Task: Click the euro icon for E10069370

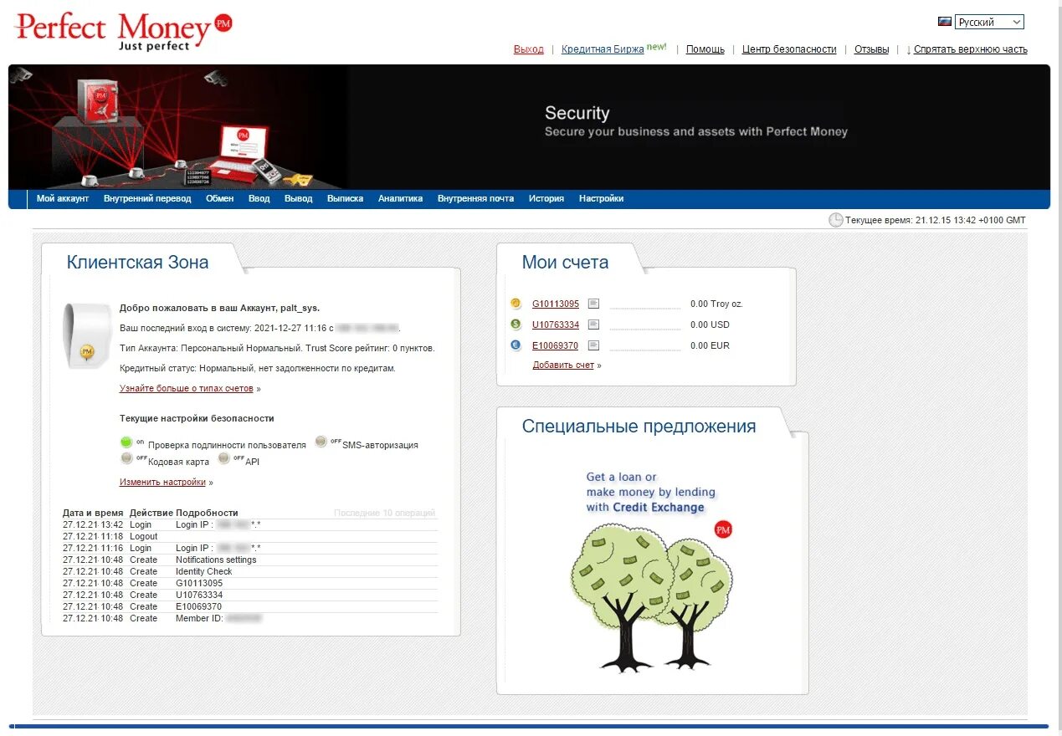Action: pos(516,345)
